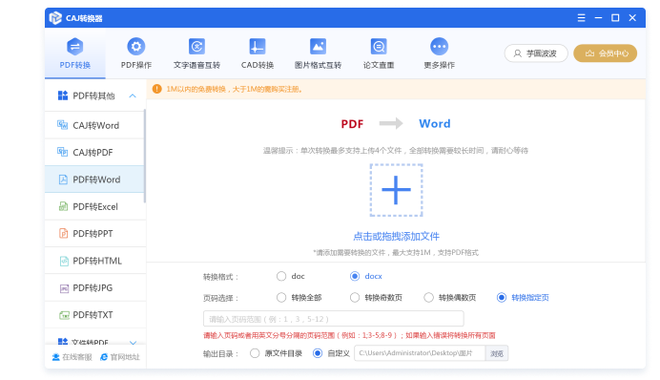Open the 论文查重 icon
Viewport: 660px width, 380px height.
coord(379,47)
